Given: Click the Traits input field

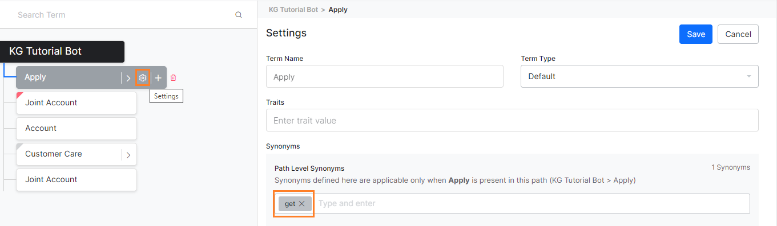Looking at the screenshot, I should pos(512,120).
